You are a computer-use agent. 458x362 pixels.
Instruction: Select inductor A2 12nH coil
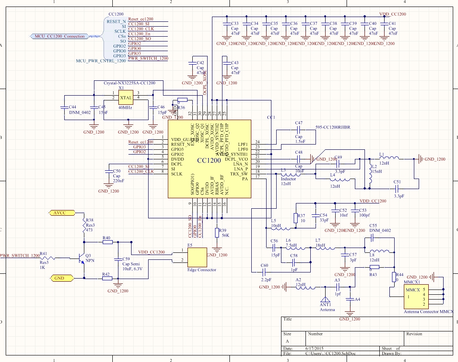click(305, 288)
